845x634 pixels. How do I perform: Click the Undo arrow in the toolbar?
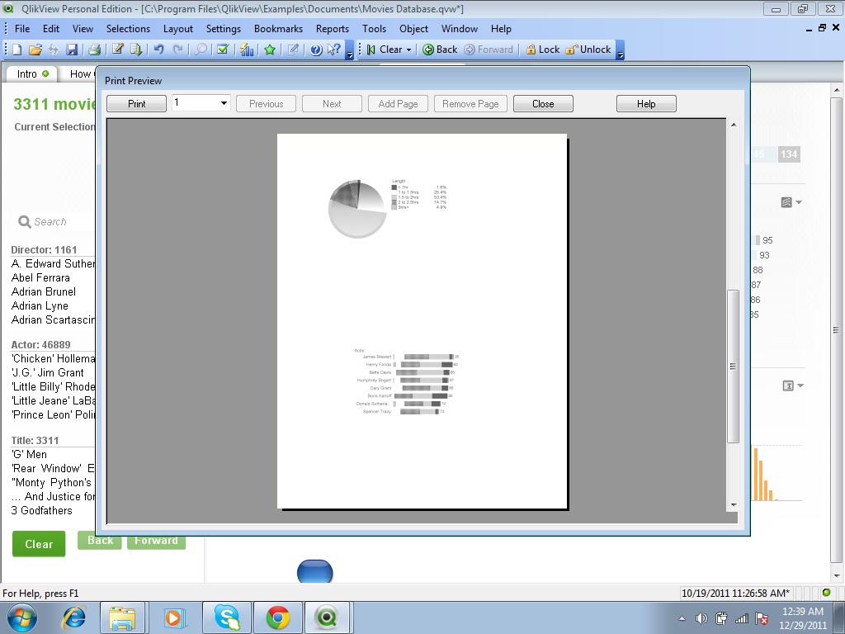pos(158,50)
